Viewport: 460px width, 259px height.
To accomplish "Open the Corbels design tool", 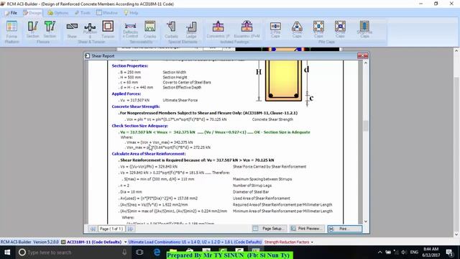I will [171, 29].
